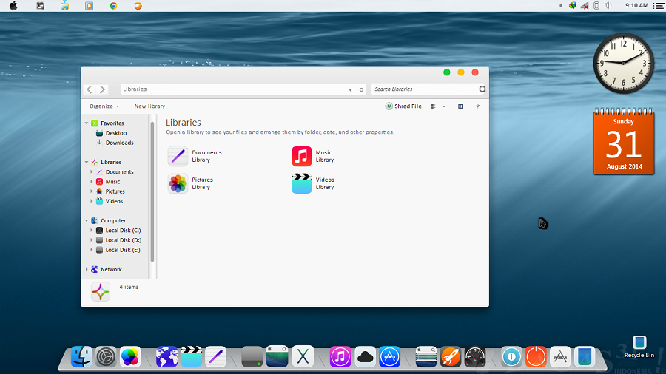This screenshot has width=666, height=374.
Task: Expand the Network tree node
Action: click(x=87, y=269)
